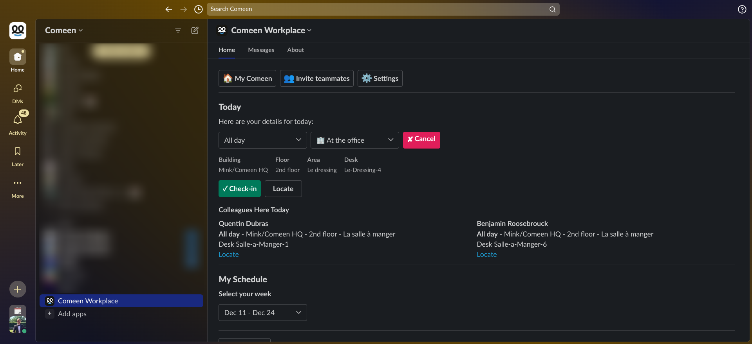Switch to the Messages tab
Screen dimensions: 752x344
pos(261,50)
